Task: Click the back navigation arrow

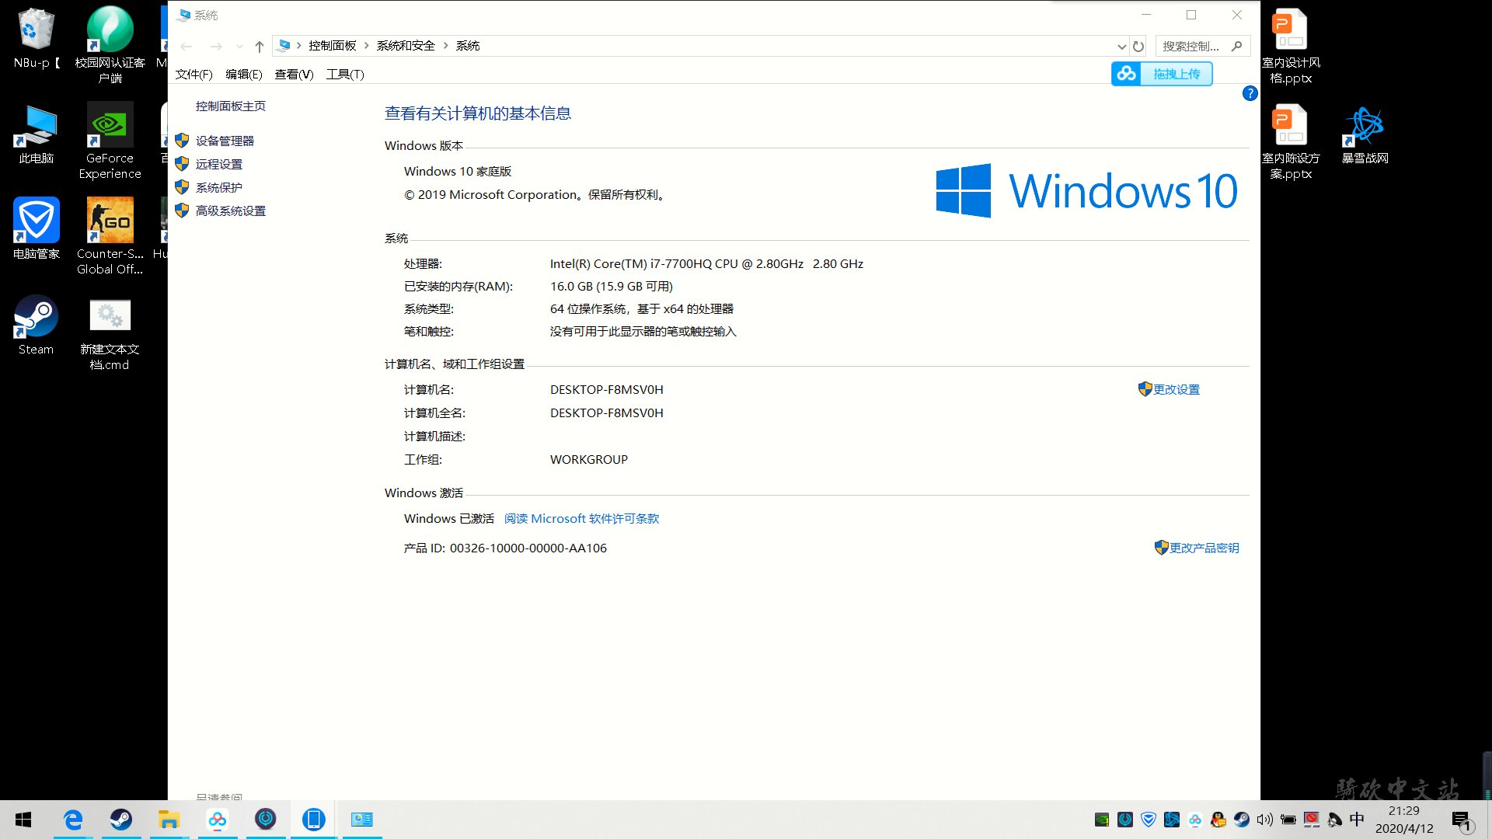Action: 186,46
